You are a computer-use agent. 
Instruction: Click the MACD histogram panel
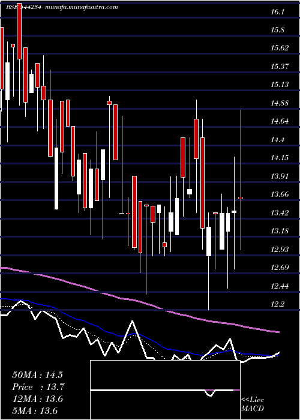pos(165,390)
